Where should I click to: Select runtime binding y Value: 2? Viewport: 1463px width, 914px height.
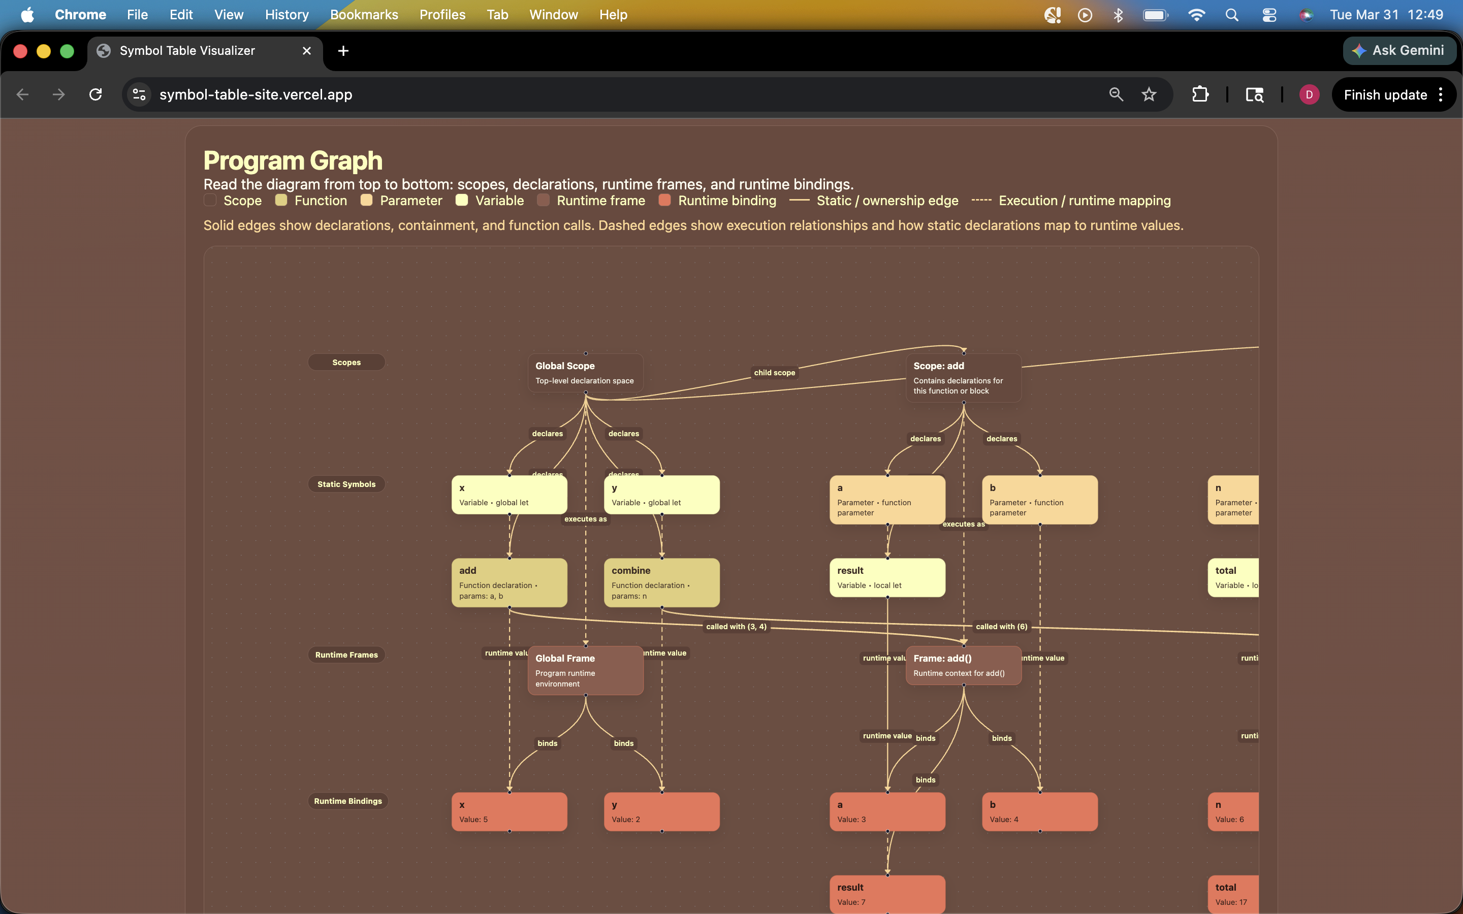661,811
